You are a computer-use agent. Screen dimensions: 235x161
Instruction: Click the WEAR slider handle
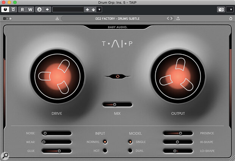[x=44, y=142]
